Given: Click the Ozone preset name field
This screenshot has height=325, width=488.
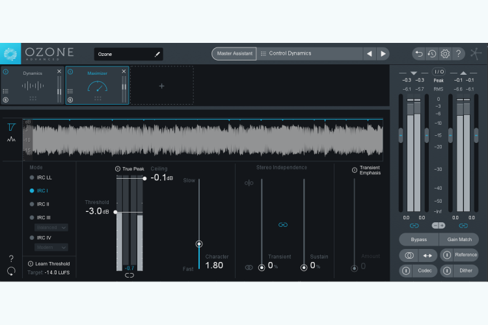Looking at the screenshot, I should 129,54.
